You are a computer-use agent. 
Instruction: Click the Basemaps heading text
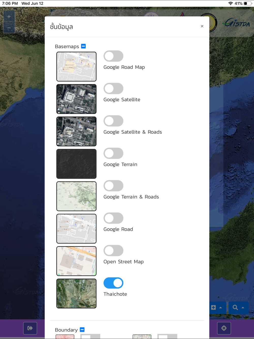(x=67, y=47)
